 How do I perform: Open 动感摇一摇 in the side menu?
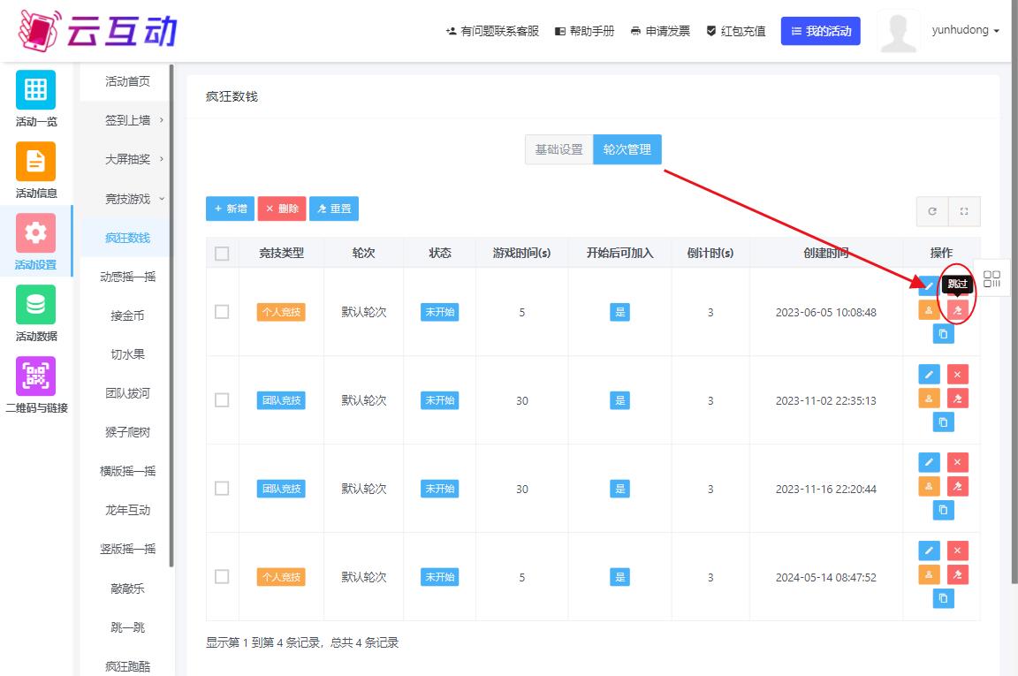[x=127, y=277]
